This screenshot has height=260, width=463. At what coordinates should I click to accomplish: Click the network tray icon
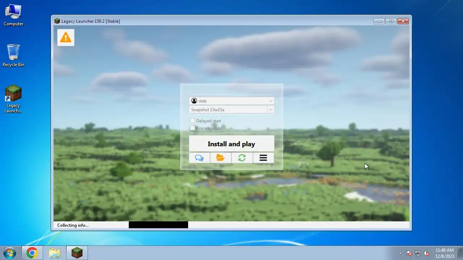tap(418, 253)
